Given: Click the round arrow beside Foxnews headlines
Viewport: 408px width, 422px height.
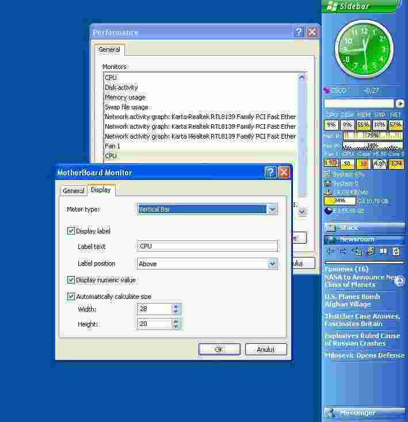Looking at the screenshot, I should pos(399,281).
